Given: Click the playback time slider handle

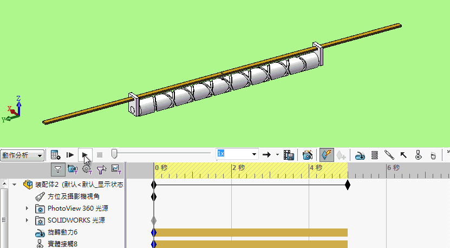Looking at the screenshot, I should [114, 154].
